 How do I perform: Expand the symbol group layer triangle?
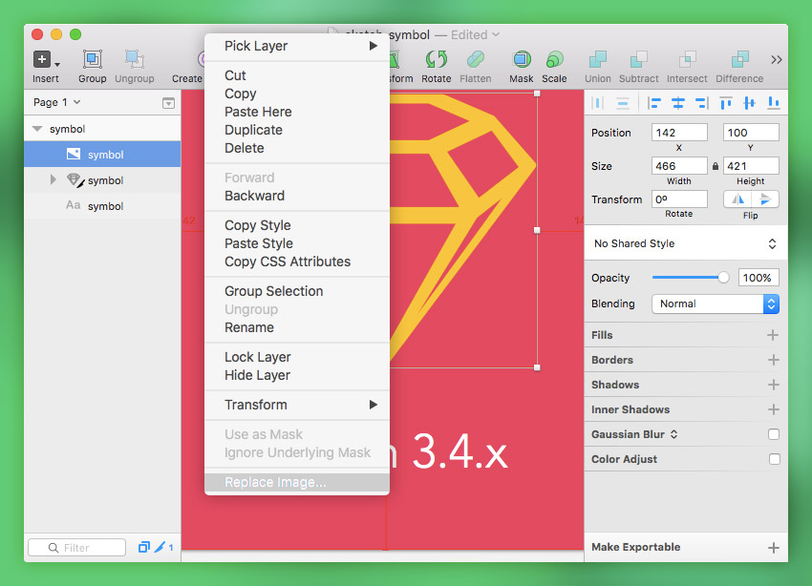[53, 180]
